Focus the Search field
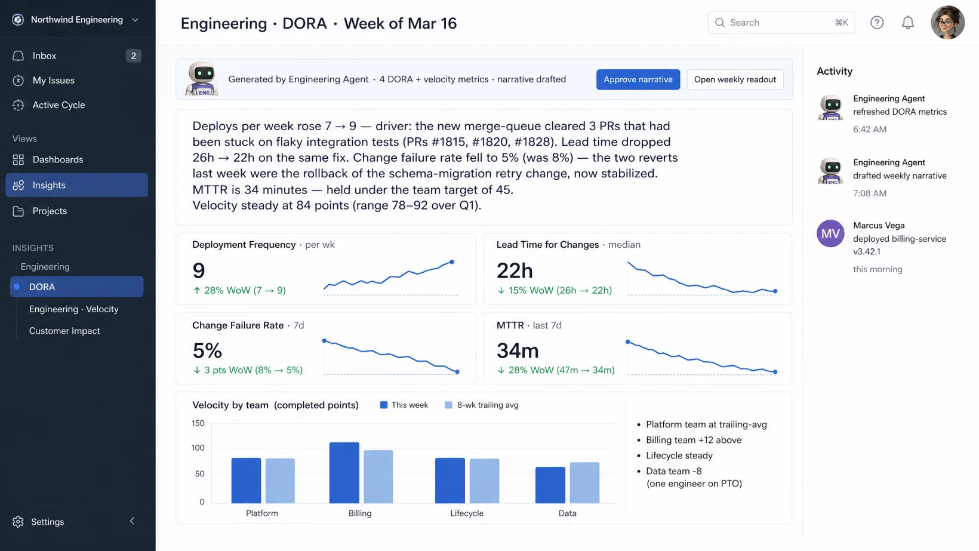 [781, 23]
